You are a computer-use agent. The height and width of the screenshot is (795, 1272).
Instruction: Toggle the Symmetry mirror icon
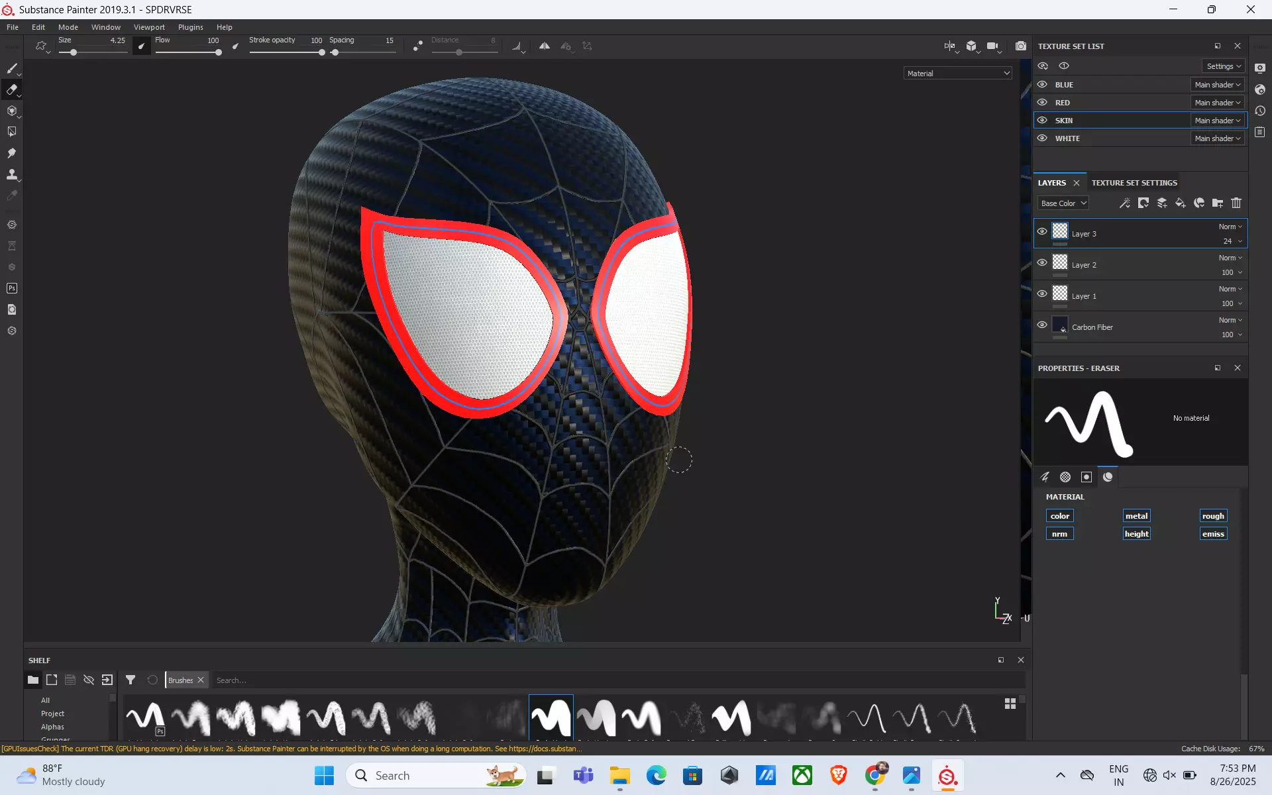545,46
